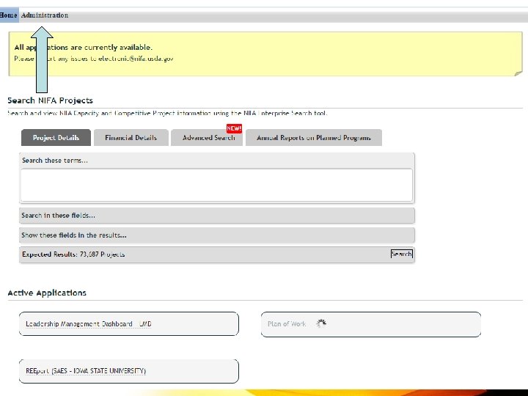Select the Project Details tab
Viewport: 528px width, 396px height.
click(56, 137)
